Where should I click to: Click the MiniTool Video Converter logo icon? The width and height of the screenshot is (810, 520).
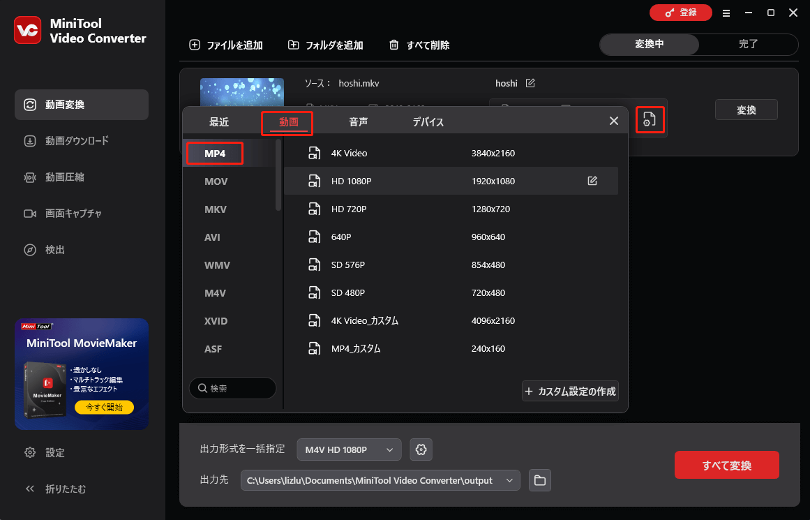pyautogui.click(x=27, y=30)
